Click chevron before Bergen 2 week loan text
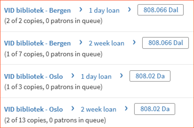194x128 pixels. point(81,43)
